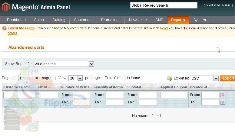This screenshot has width=235, height=136.
Task: Click previous page arrow icon
Action: pyautogui.click(x=15, y=78)
